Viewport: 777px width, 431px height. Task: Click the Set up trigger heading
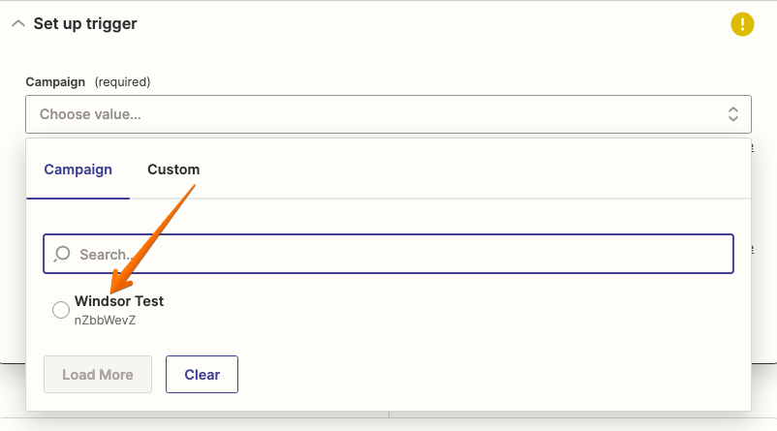pos(85,24)
